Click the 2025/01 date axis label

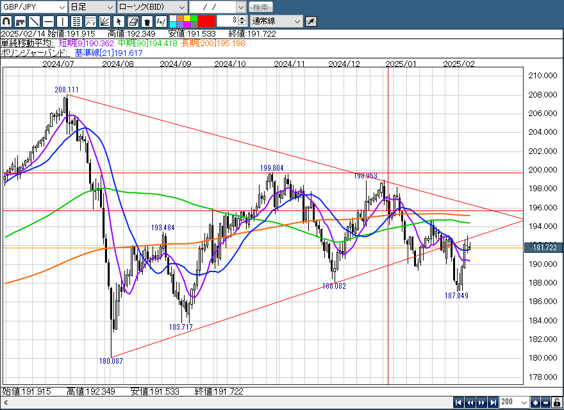point(401,64)
